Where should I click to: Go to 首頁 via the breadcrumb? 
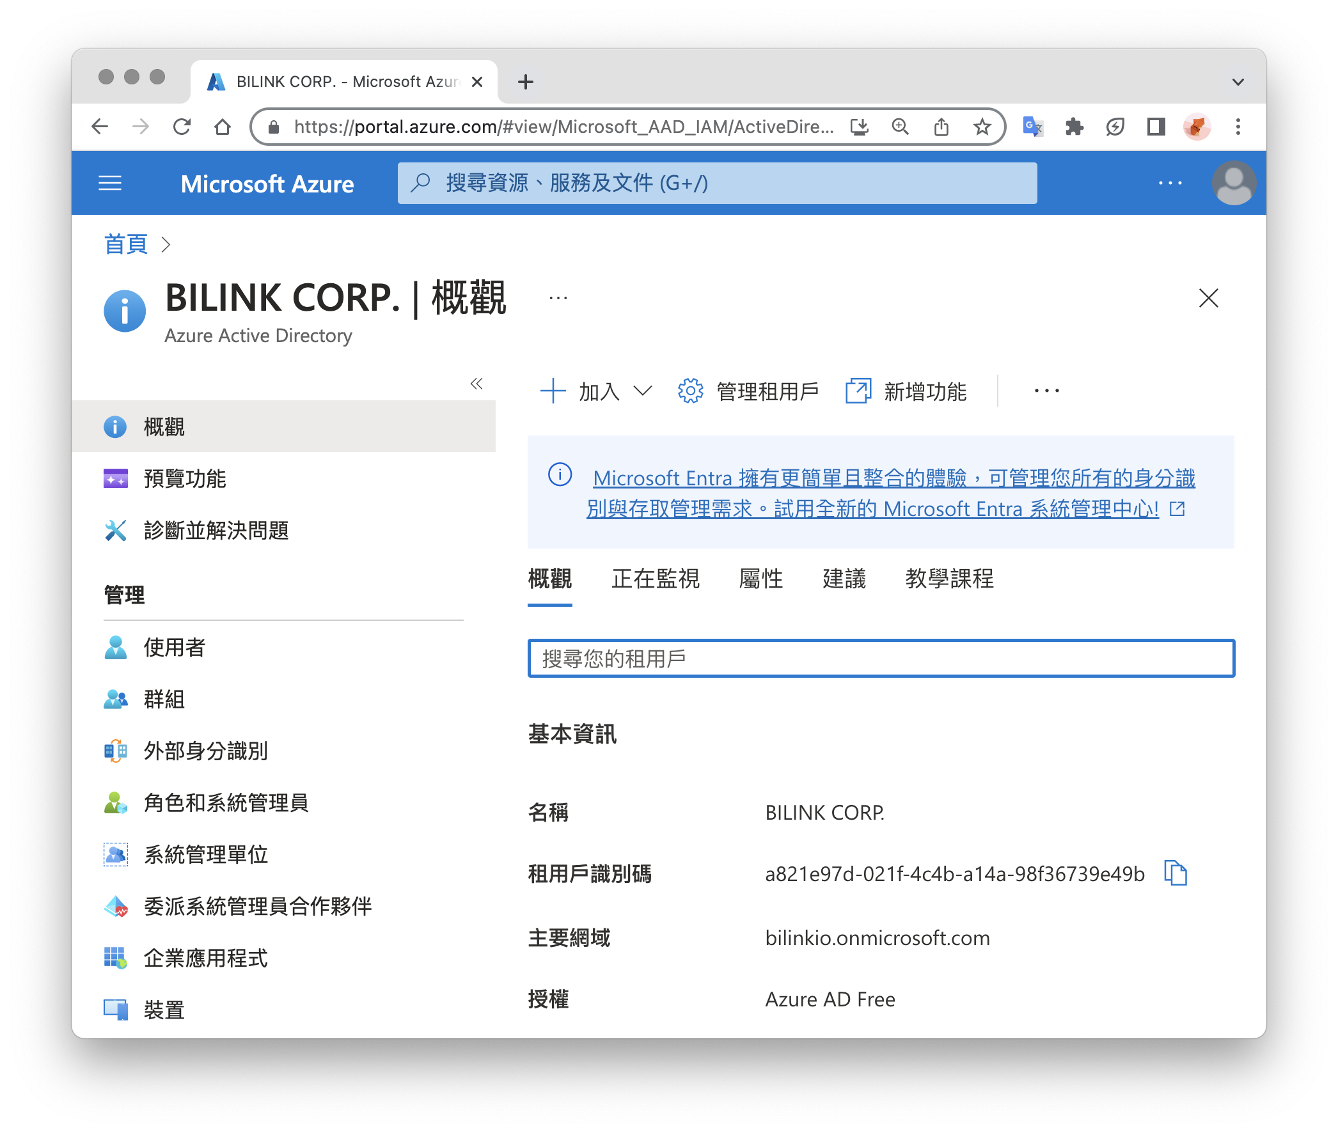point(126,245)
